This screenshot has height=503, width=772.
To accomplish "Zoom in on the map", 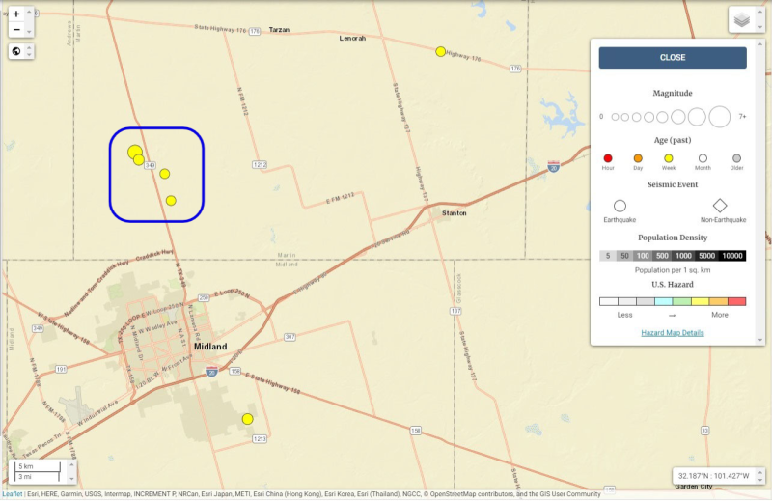I will click(16, 14).
